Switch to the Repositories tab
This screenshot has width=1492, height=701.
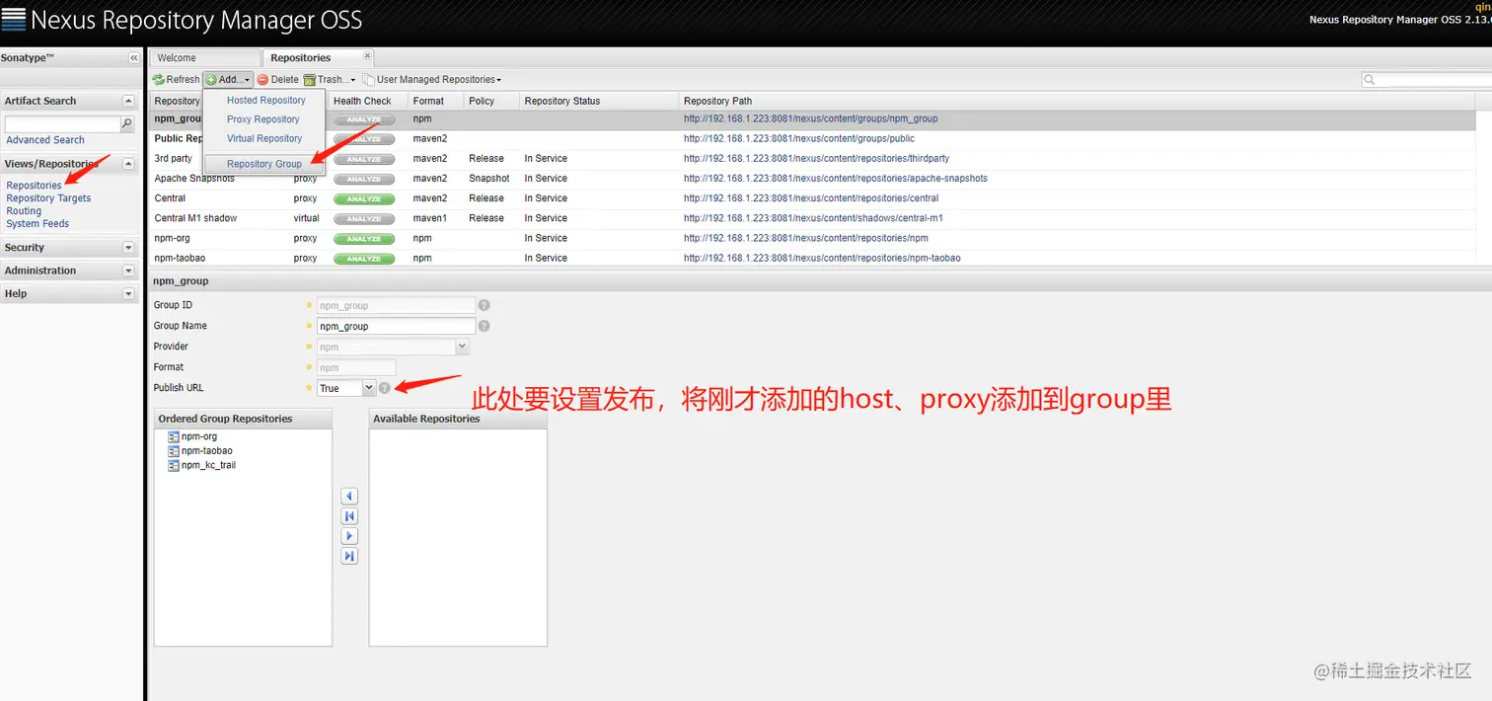click(318, 58)
